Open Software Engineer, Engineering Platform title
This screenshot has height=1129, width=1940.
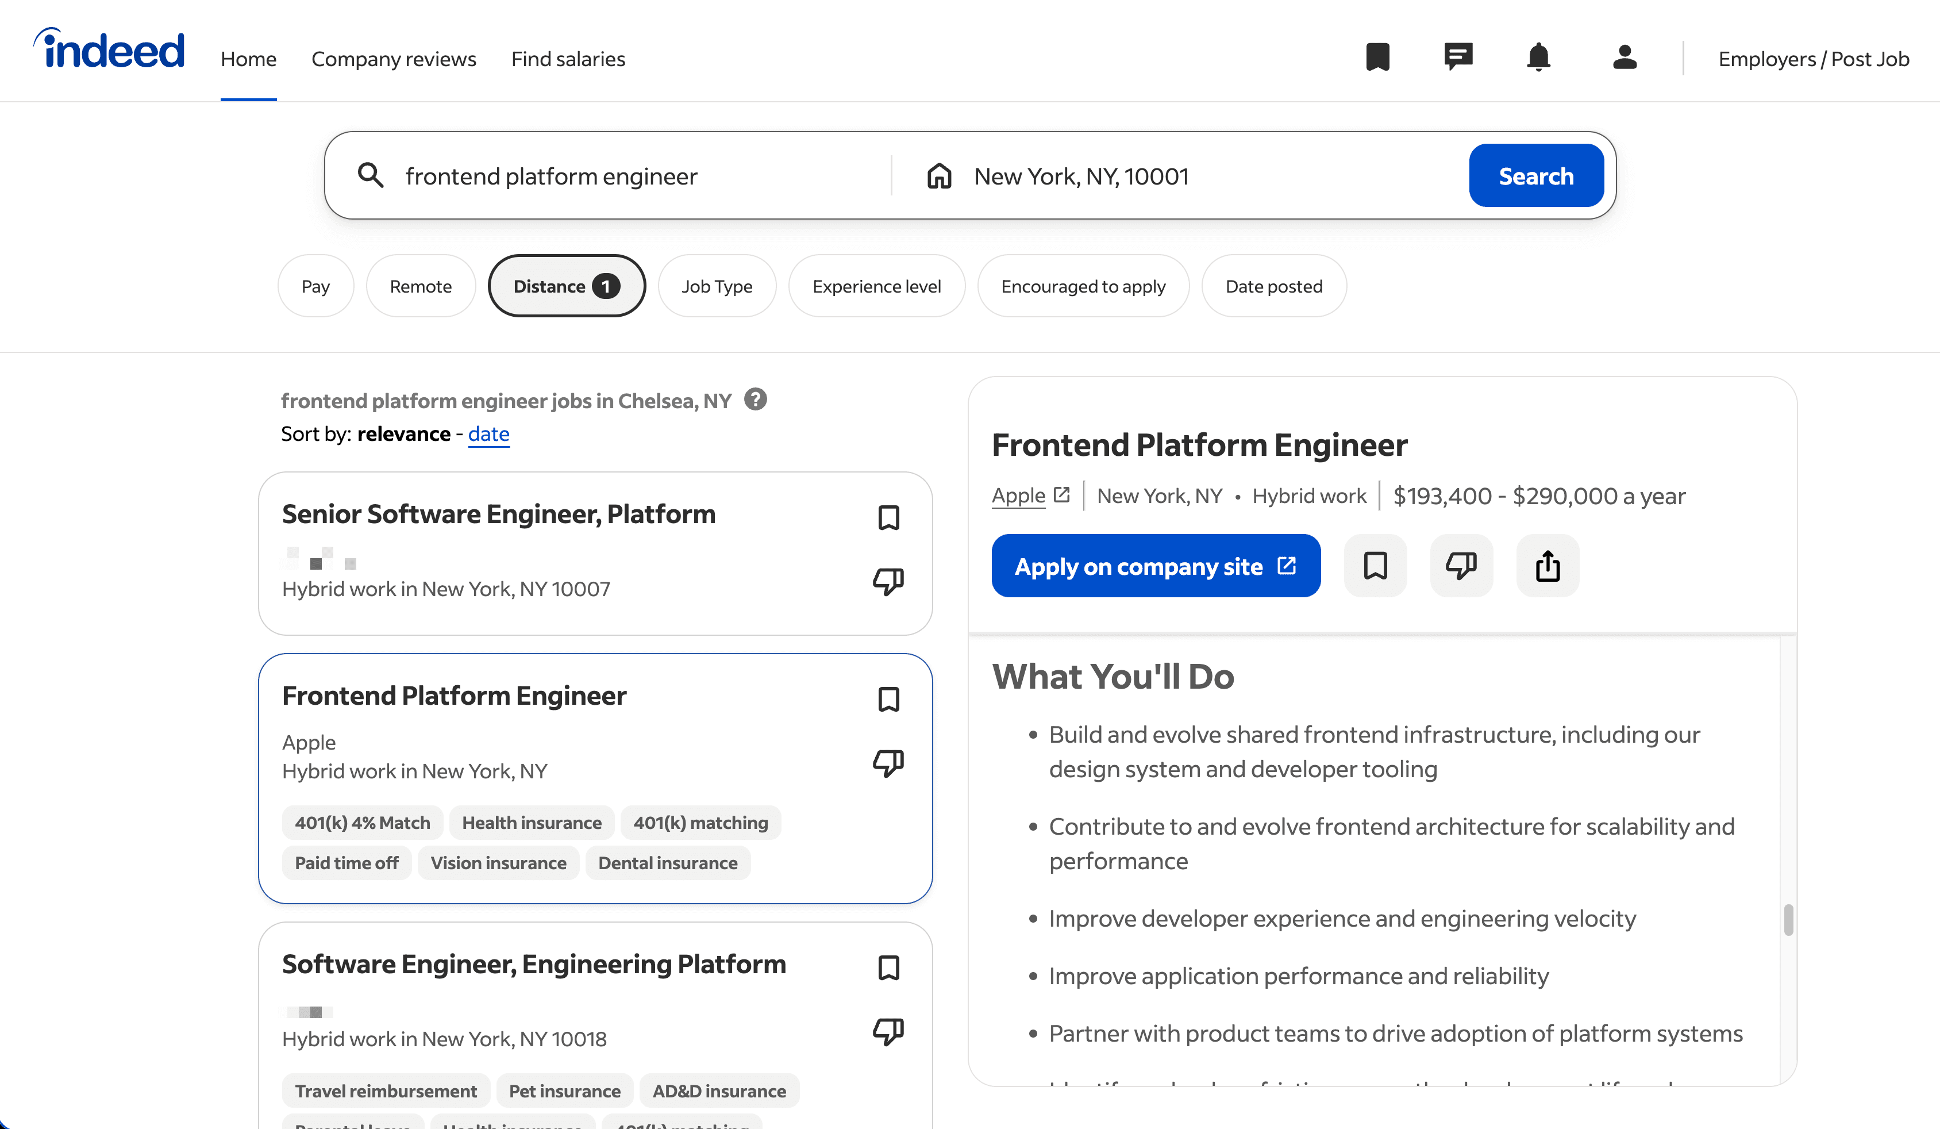[533, 964]
